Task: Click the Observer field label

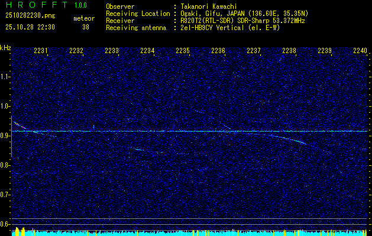Action: [x=120, y=6]
